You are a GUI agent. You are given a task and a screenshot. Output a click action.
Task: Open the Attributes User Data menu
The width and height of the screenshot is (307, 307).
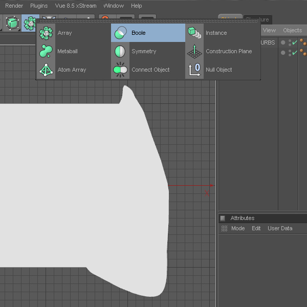(x=280, y=228)
